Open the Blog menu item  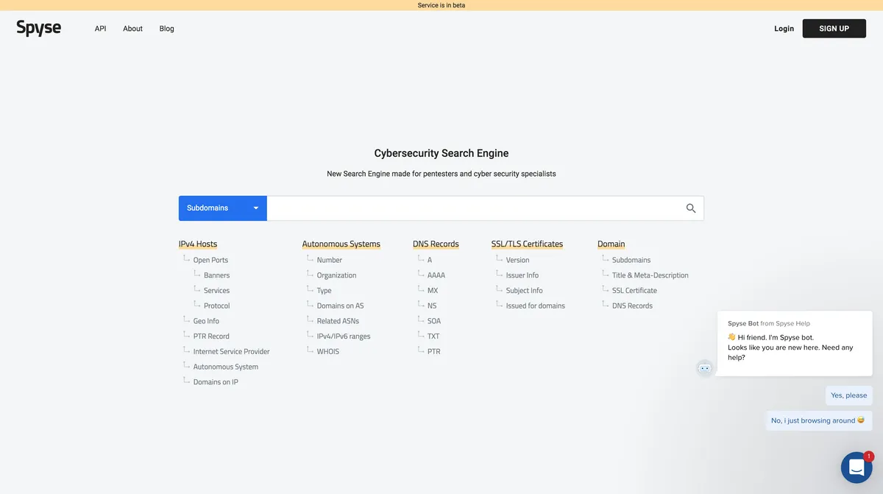click(x=167, y=29)
